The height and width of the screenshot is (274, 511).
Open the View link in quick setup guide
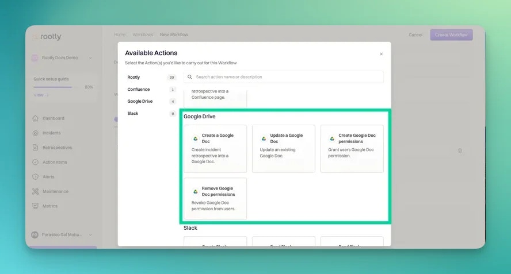click(x=41, y=95)
